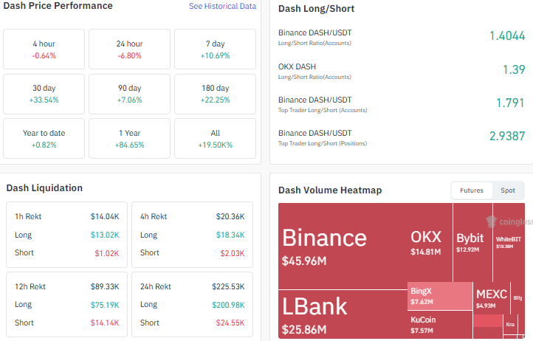Click the Binance heatmap tile
The width and height of the screenshot is (533, 341).
[x=343, y=246]
